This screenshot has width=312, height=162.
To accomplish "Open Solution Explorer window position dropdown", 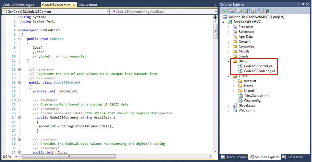I will [x=299, y=4].
